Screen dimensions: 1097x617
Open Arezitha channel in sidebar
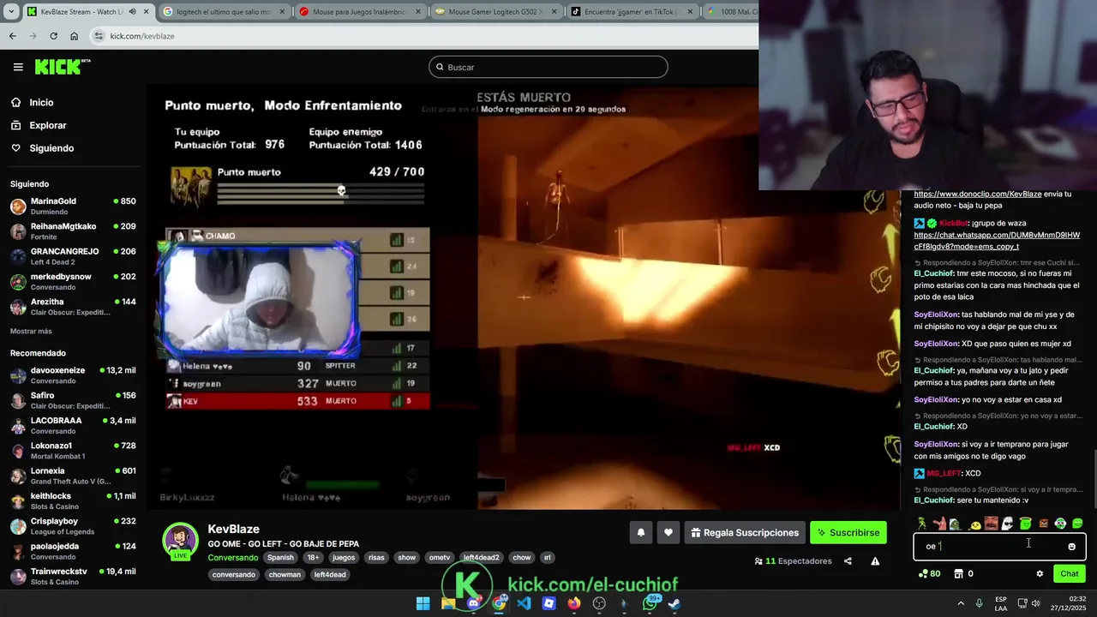click(73, 307)
